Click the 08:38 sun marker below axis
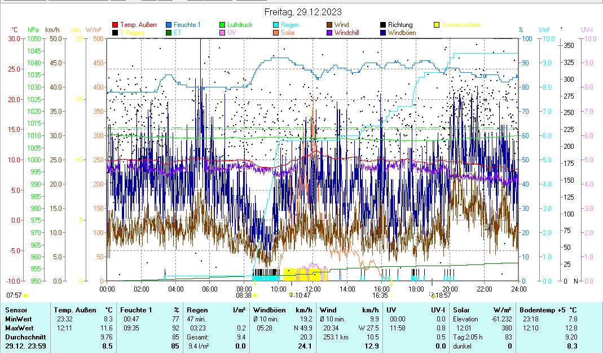This screenshot has height=353, width=603. point(255,295)
